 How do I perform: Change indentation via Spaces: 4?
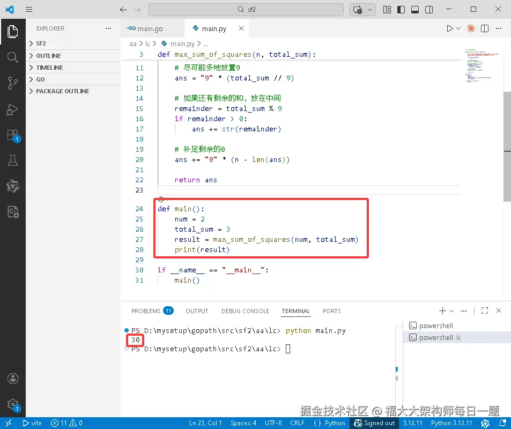[x=243, y=423]
